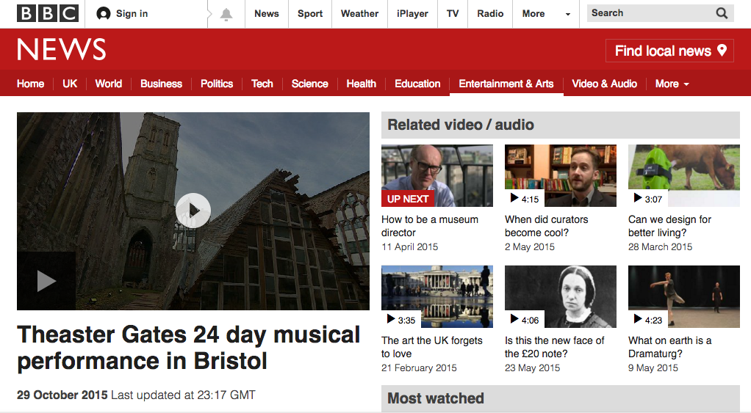
Task: Click the UP NEXT badge
Action: 408,199
